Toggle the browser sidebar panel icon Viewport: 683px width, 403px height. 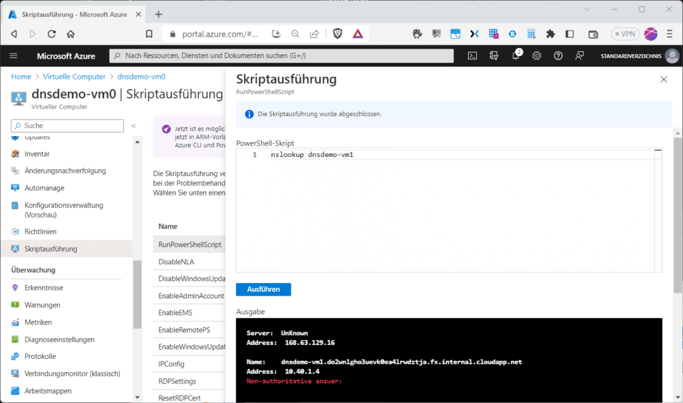[570, 34]
